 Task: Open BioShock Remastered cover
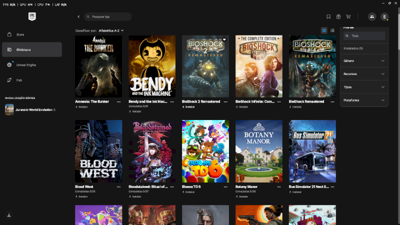pyautogui.click(x=312, y=66)
